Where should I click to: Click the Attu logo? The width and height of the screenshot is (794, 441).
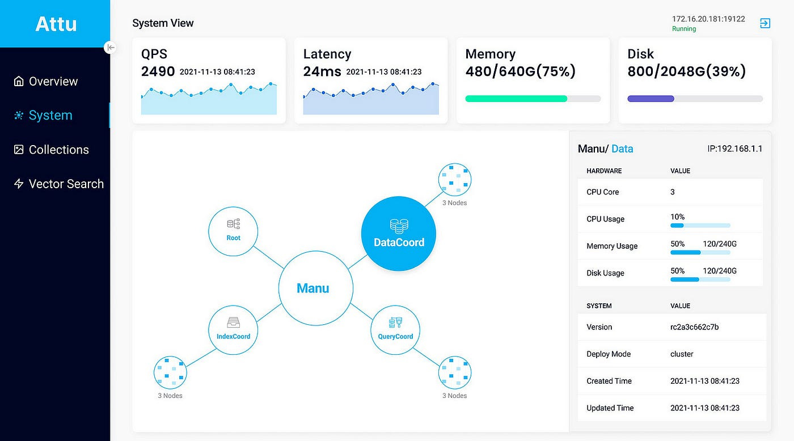click(x=55, y=24)
